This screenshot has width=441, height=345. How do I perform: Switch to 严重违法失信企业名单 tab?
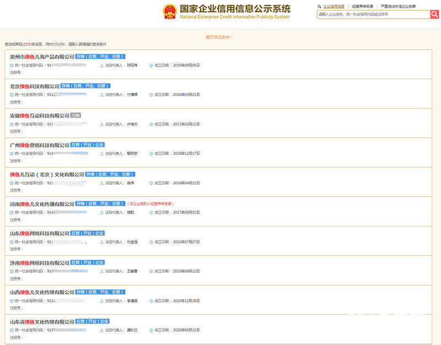398,7
